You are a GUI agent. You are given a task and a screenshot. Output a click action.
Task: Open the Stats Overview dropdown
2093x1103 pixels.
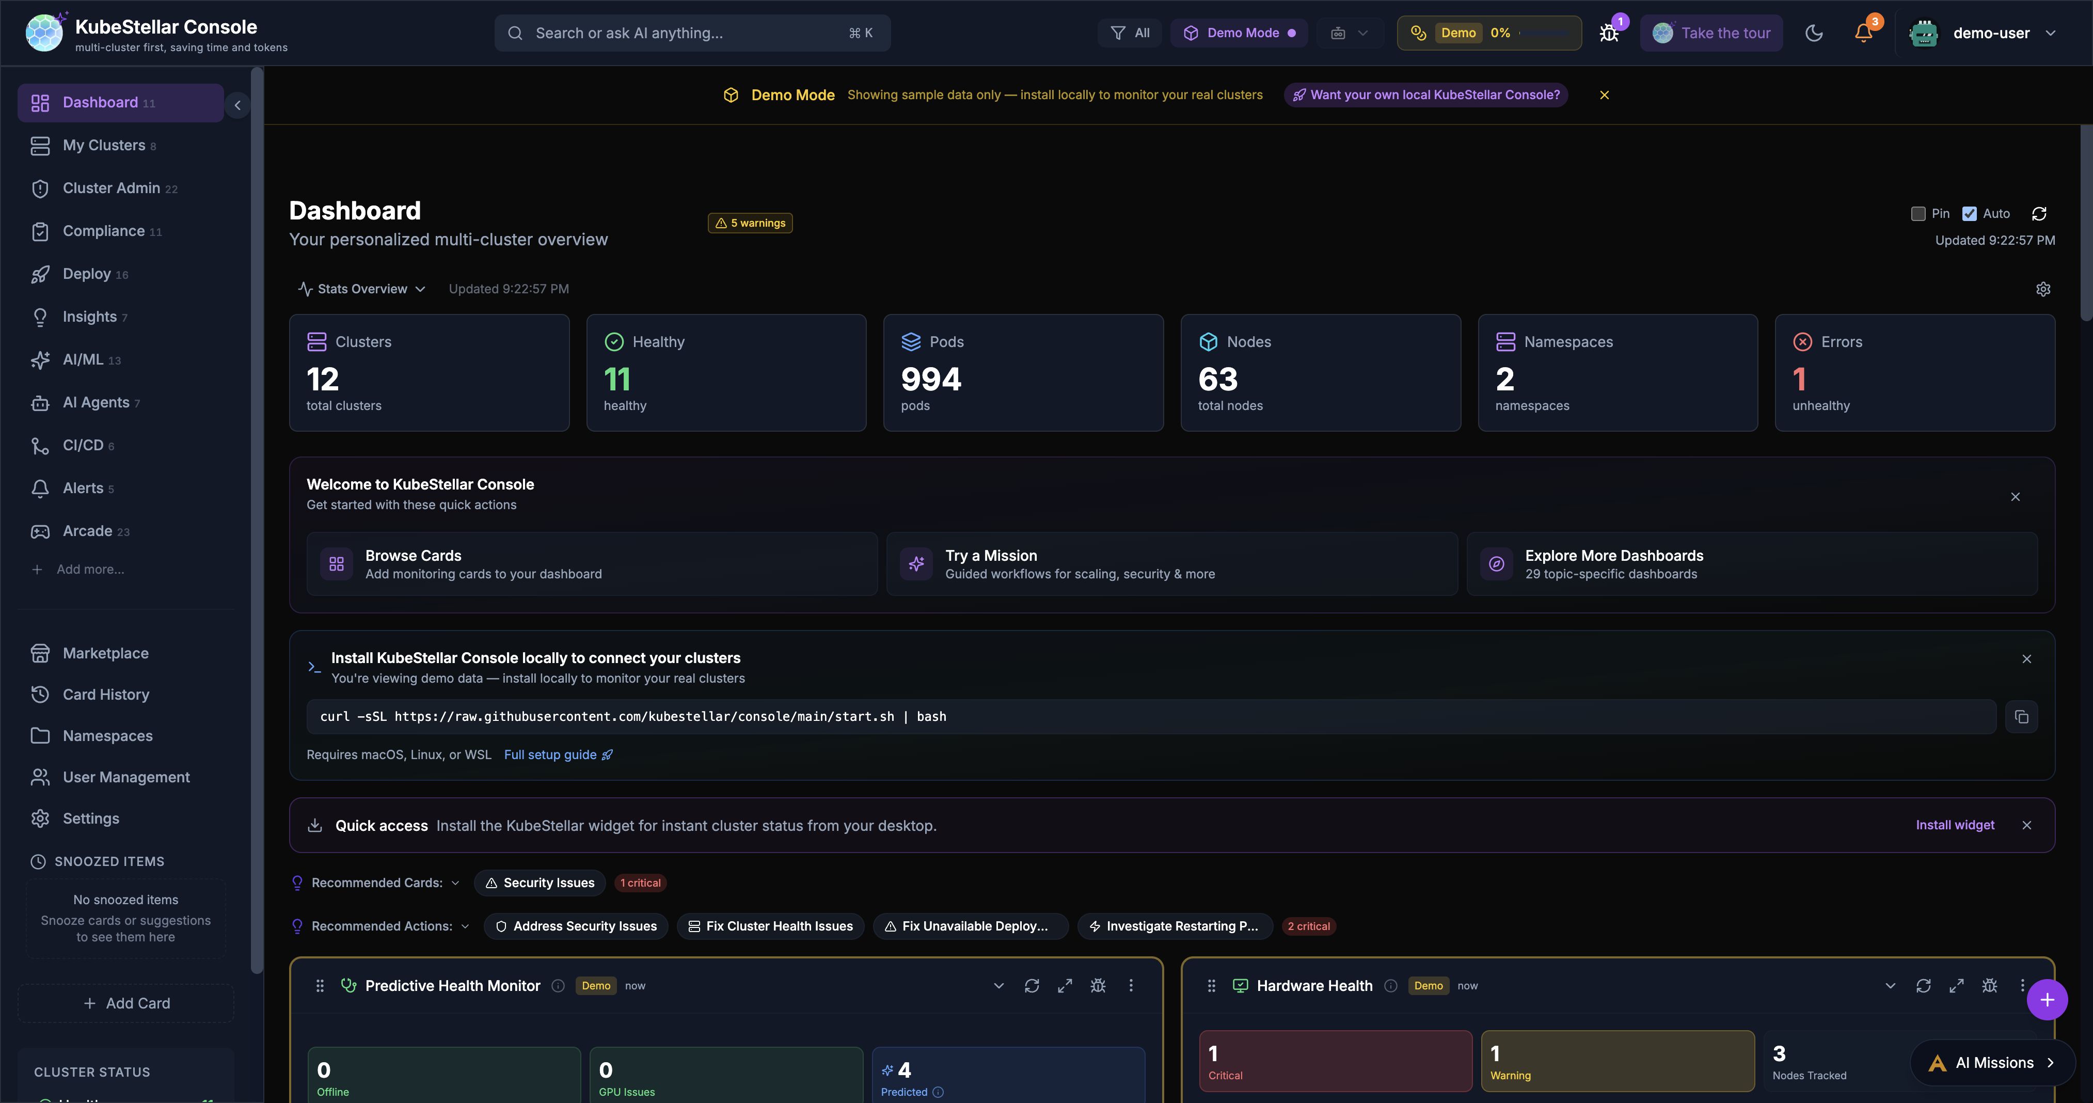click(x=361, y=289)
